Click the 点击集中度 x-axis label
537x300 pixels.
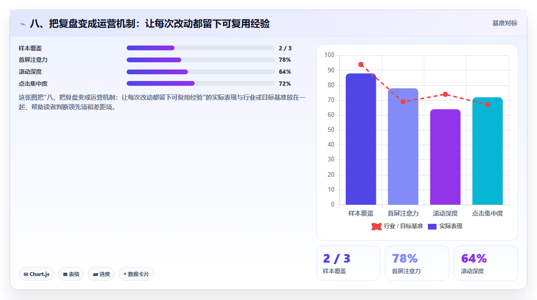(x=487, y=213)
